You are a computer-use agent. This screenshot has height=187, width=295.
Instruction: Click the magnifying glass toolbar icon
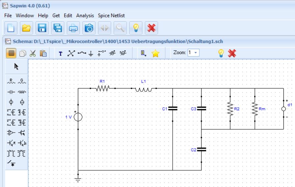coord(120,28)
